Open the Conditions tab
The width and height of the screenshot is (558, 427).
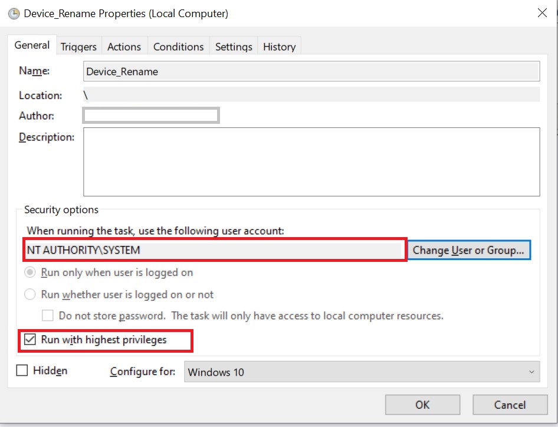[178, 46]
